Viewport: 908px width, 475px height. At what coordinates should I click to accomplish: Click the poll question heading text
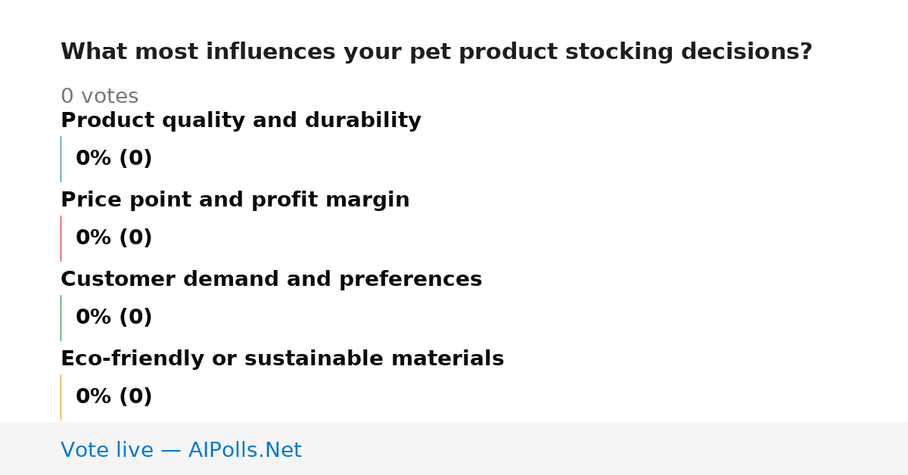pyautogui.click(x=436, y=52)
